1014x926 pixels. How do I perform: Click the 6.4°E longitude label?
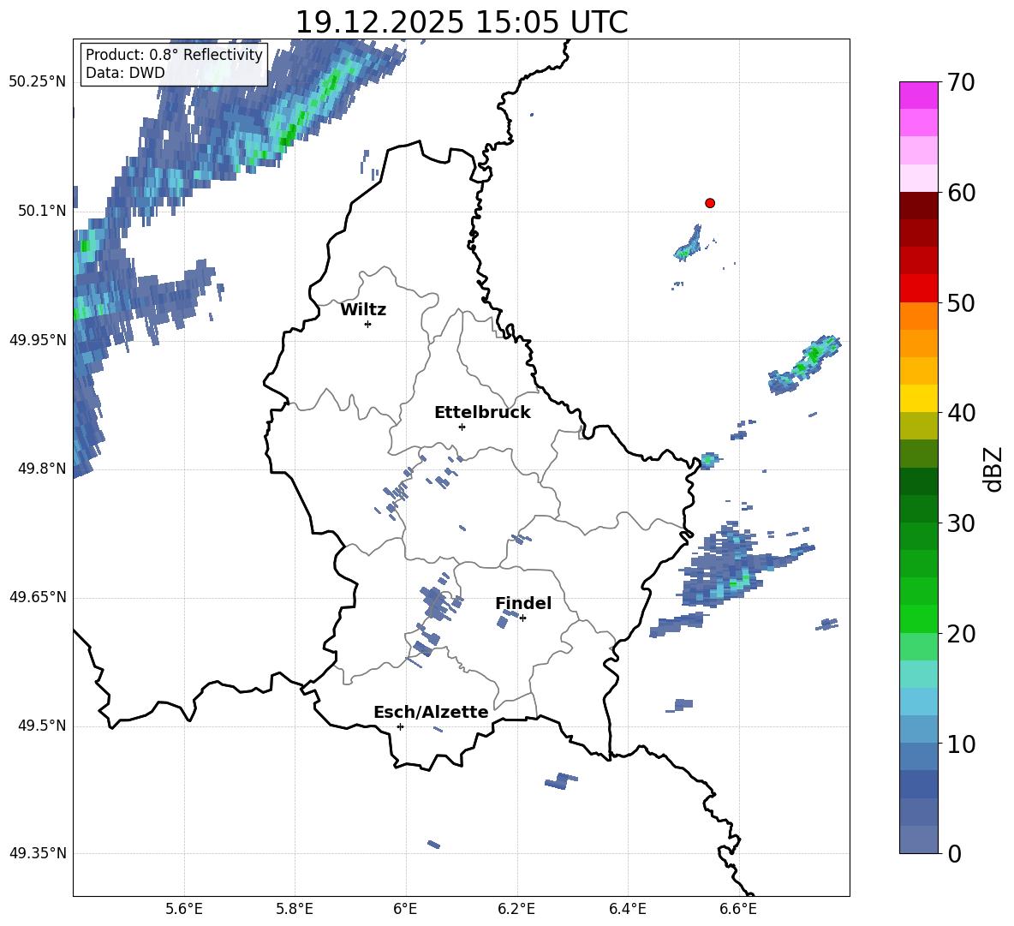tap(627, 909)
